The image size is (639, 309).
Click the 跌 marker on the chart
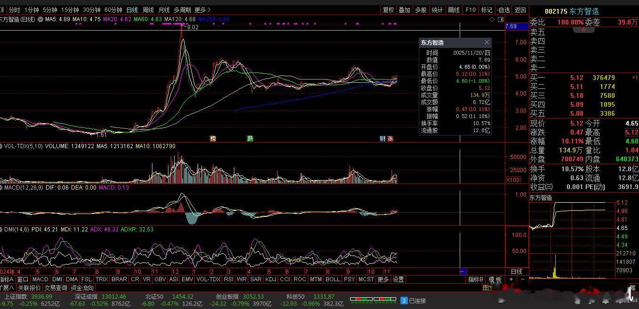point(250,138)
